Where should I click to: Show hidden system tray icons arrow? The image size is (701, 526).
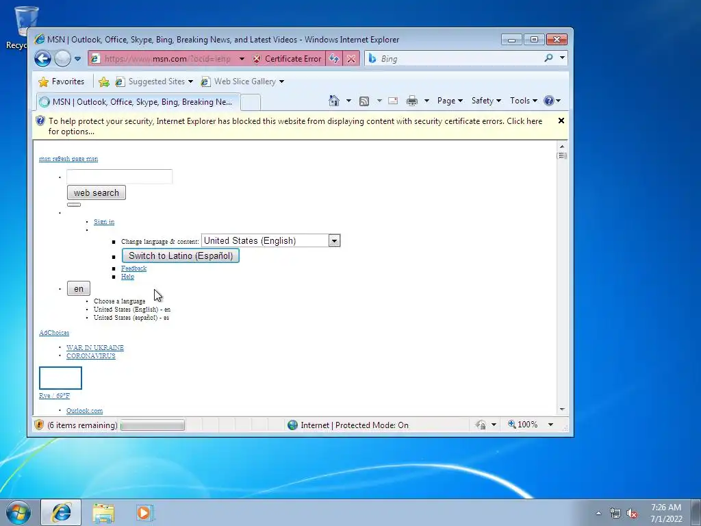pyautogui.click(x=598, y=513)
